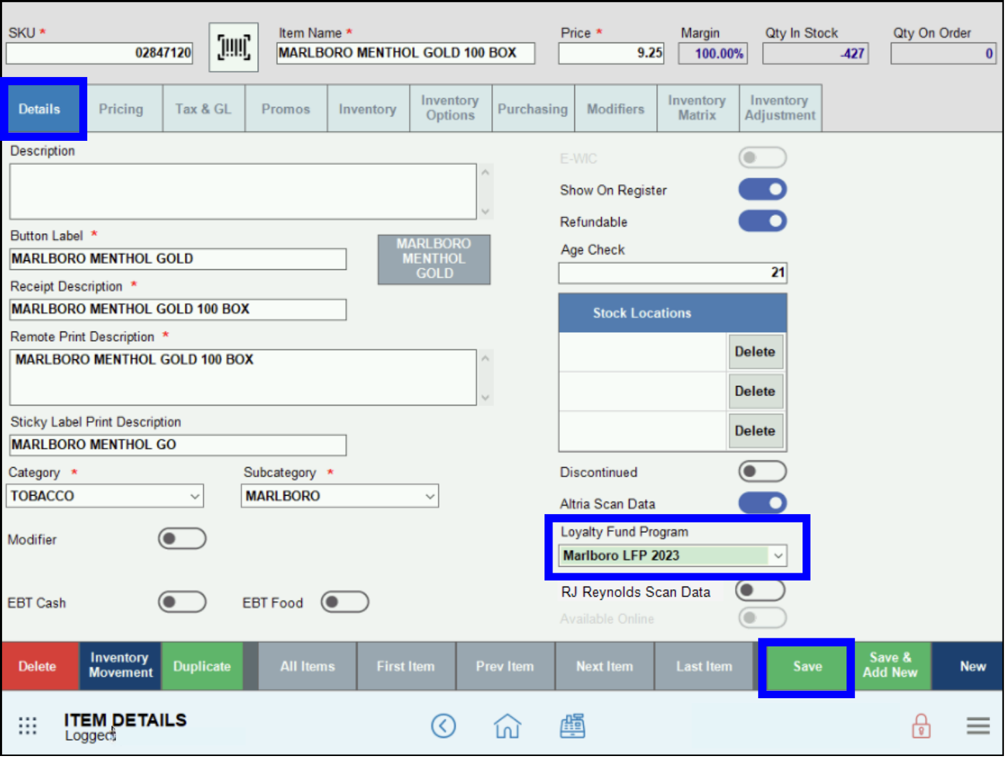Open the app grid menu icon
Viewport: 1006px width, 758px height.
(28, 725)
